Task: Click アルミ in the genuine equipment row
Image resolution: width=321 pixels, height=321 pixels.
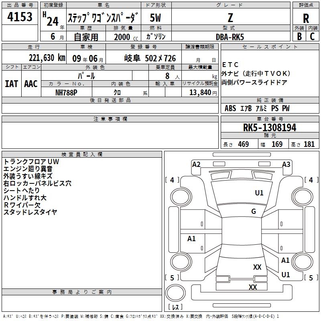Action: click(x=262, y=108)
